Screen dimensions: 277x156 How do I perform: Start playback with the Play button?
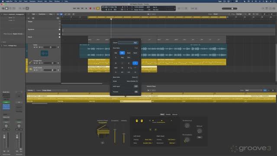coord(86,8)
